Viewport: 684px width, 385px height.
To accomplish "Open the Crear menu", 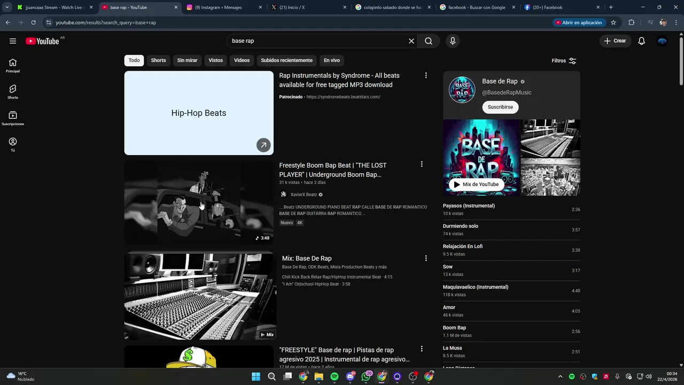I will 615,41.
